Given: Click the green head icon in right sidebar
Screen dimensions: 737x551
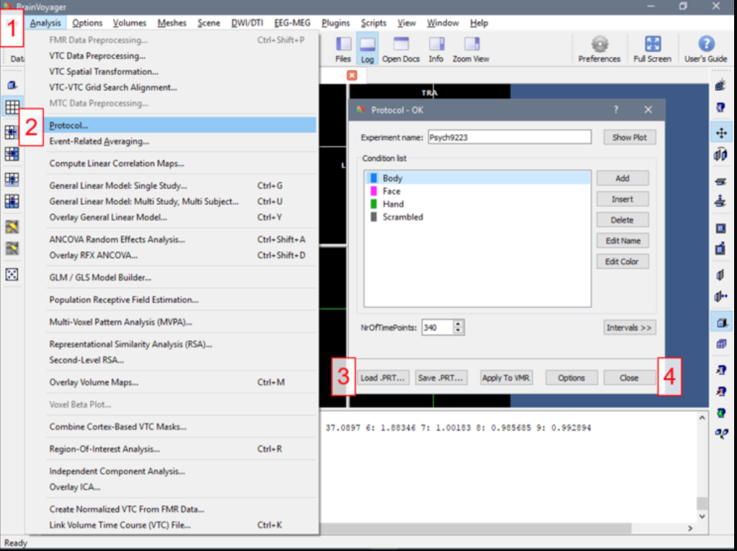Looking at the screenshot, I should (x=721, y=413).
